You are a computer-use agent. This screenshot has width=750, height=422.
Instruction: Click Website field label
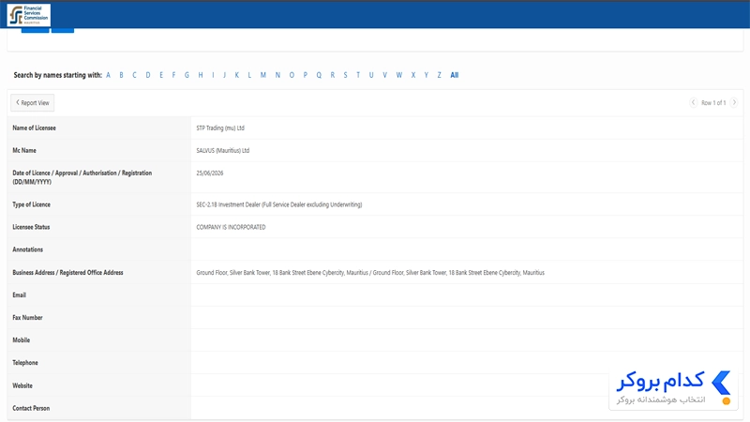[x=22, y=385]
